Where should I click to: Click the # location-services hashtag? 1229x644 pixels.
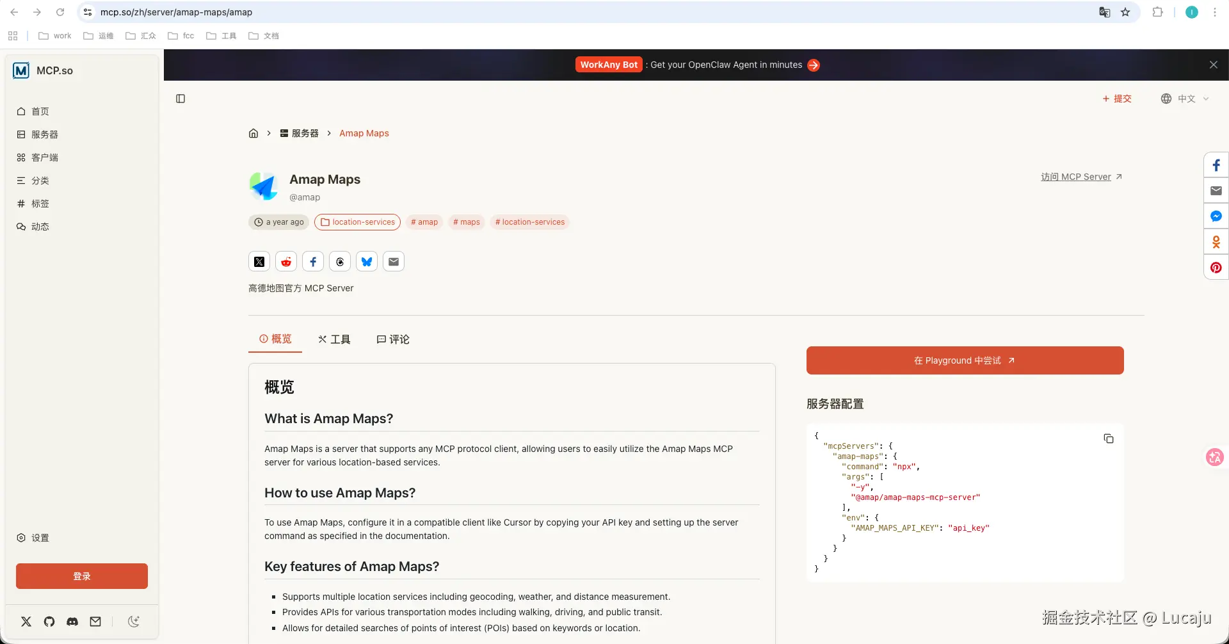(530, 222)
